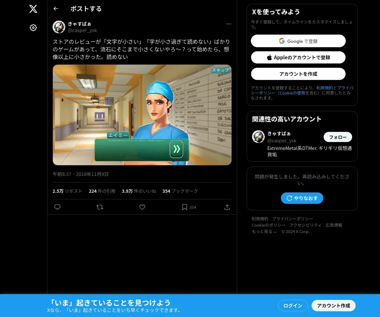View the 3.9万 件のいいね likes
The width and height of the screenshot is (380, 317).
coord(139,191)
